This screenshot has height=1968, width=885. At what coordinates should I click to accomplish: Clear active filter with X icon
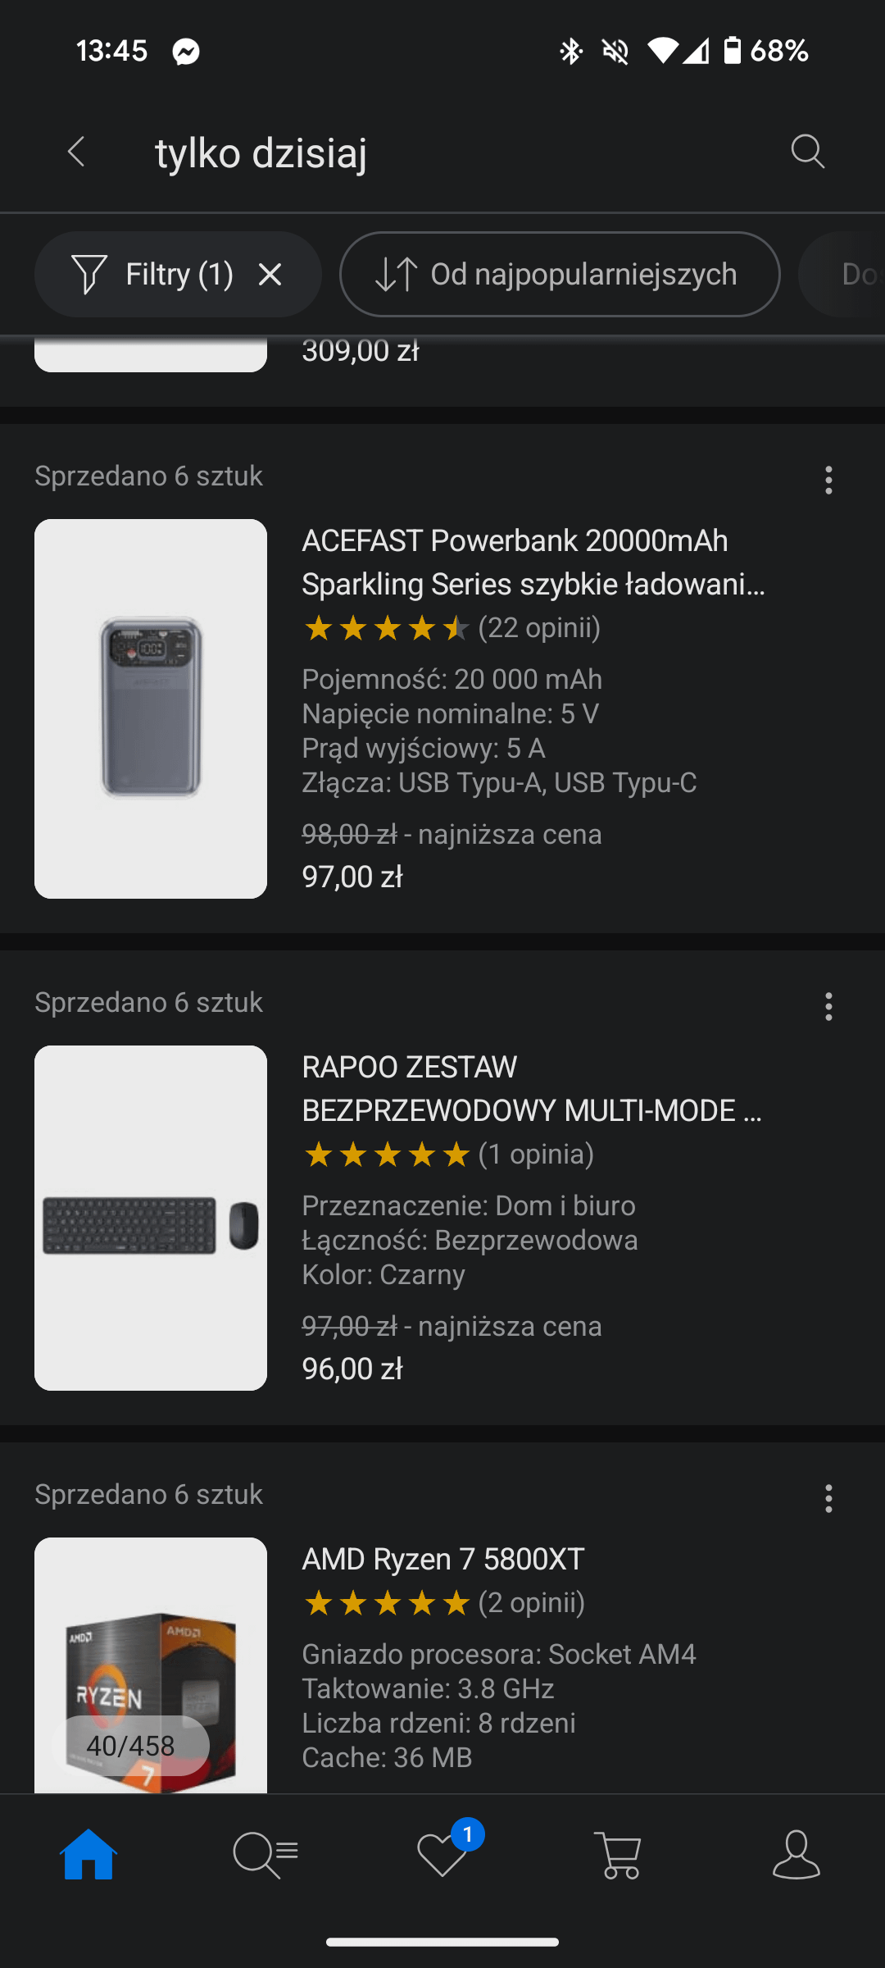(x=270, y=275)
